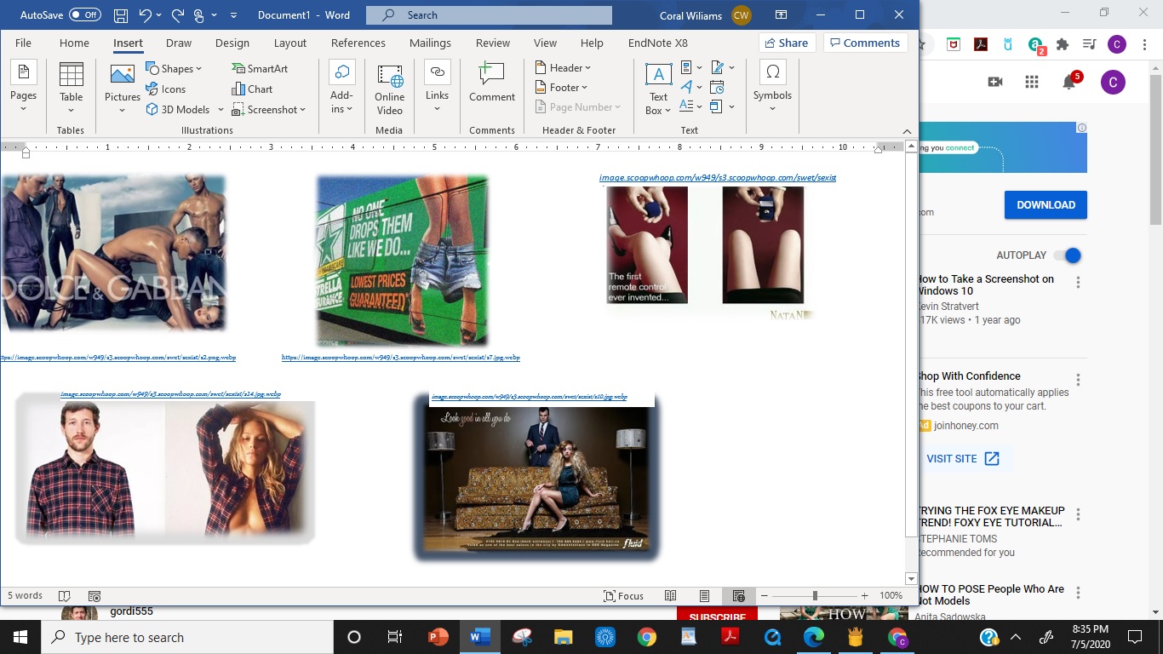Switch to Web Layout view

(x=738, y=596)
